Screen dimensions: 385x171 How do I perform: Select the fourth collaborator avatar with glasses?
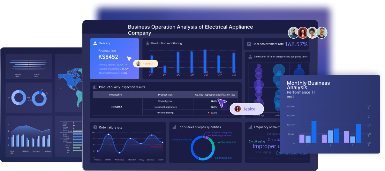click(322, 33)
